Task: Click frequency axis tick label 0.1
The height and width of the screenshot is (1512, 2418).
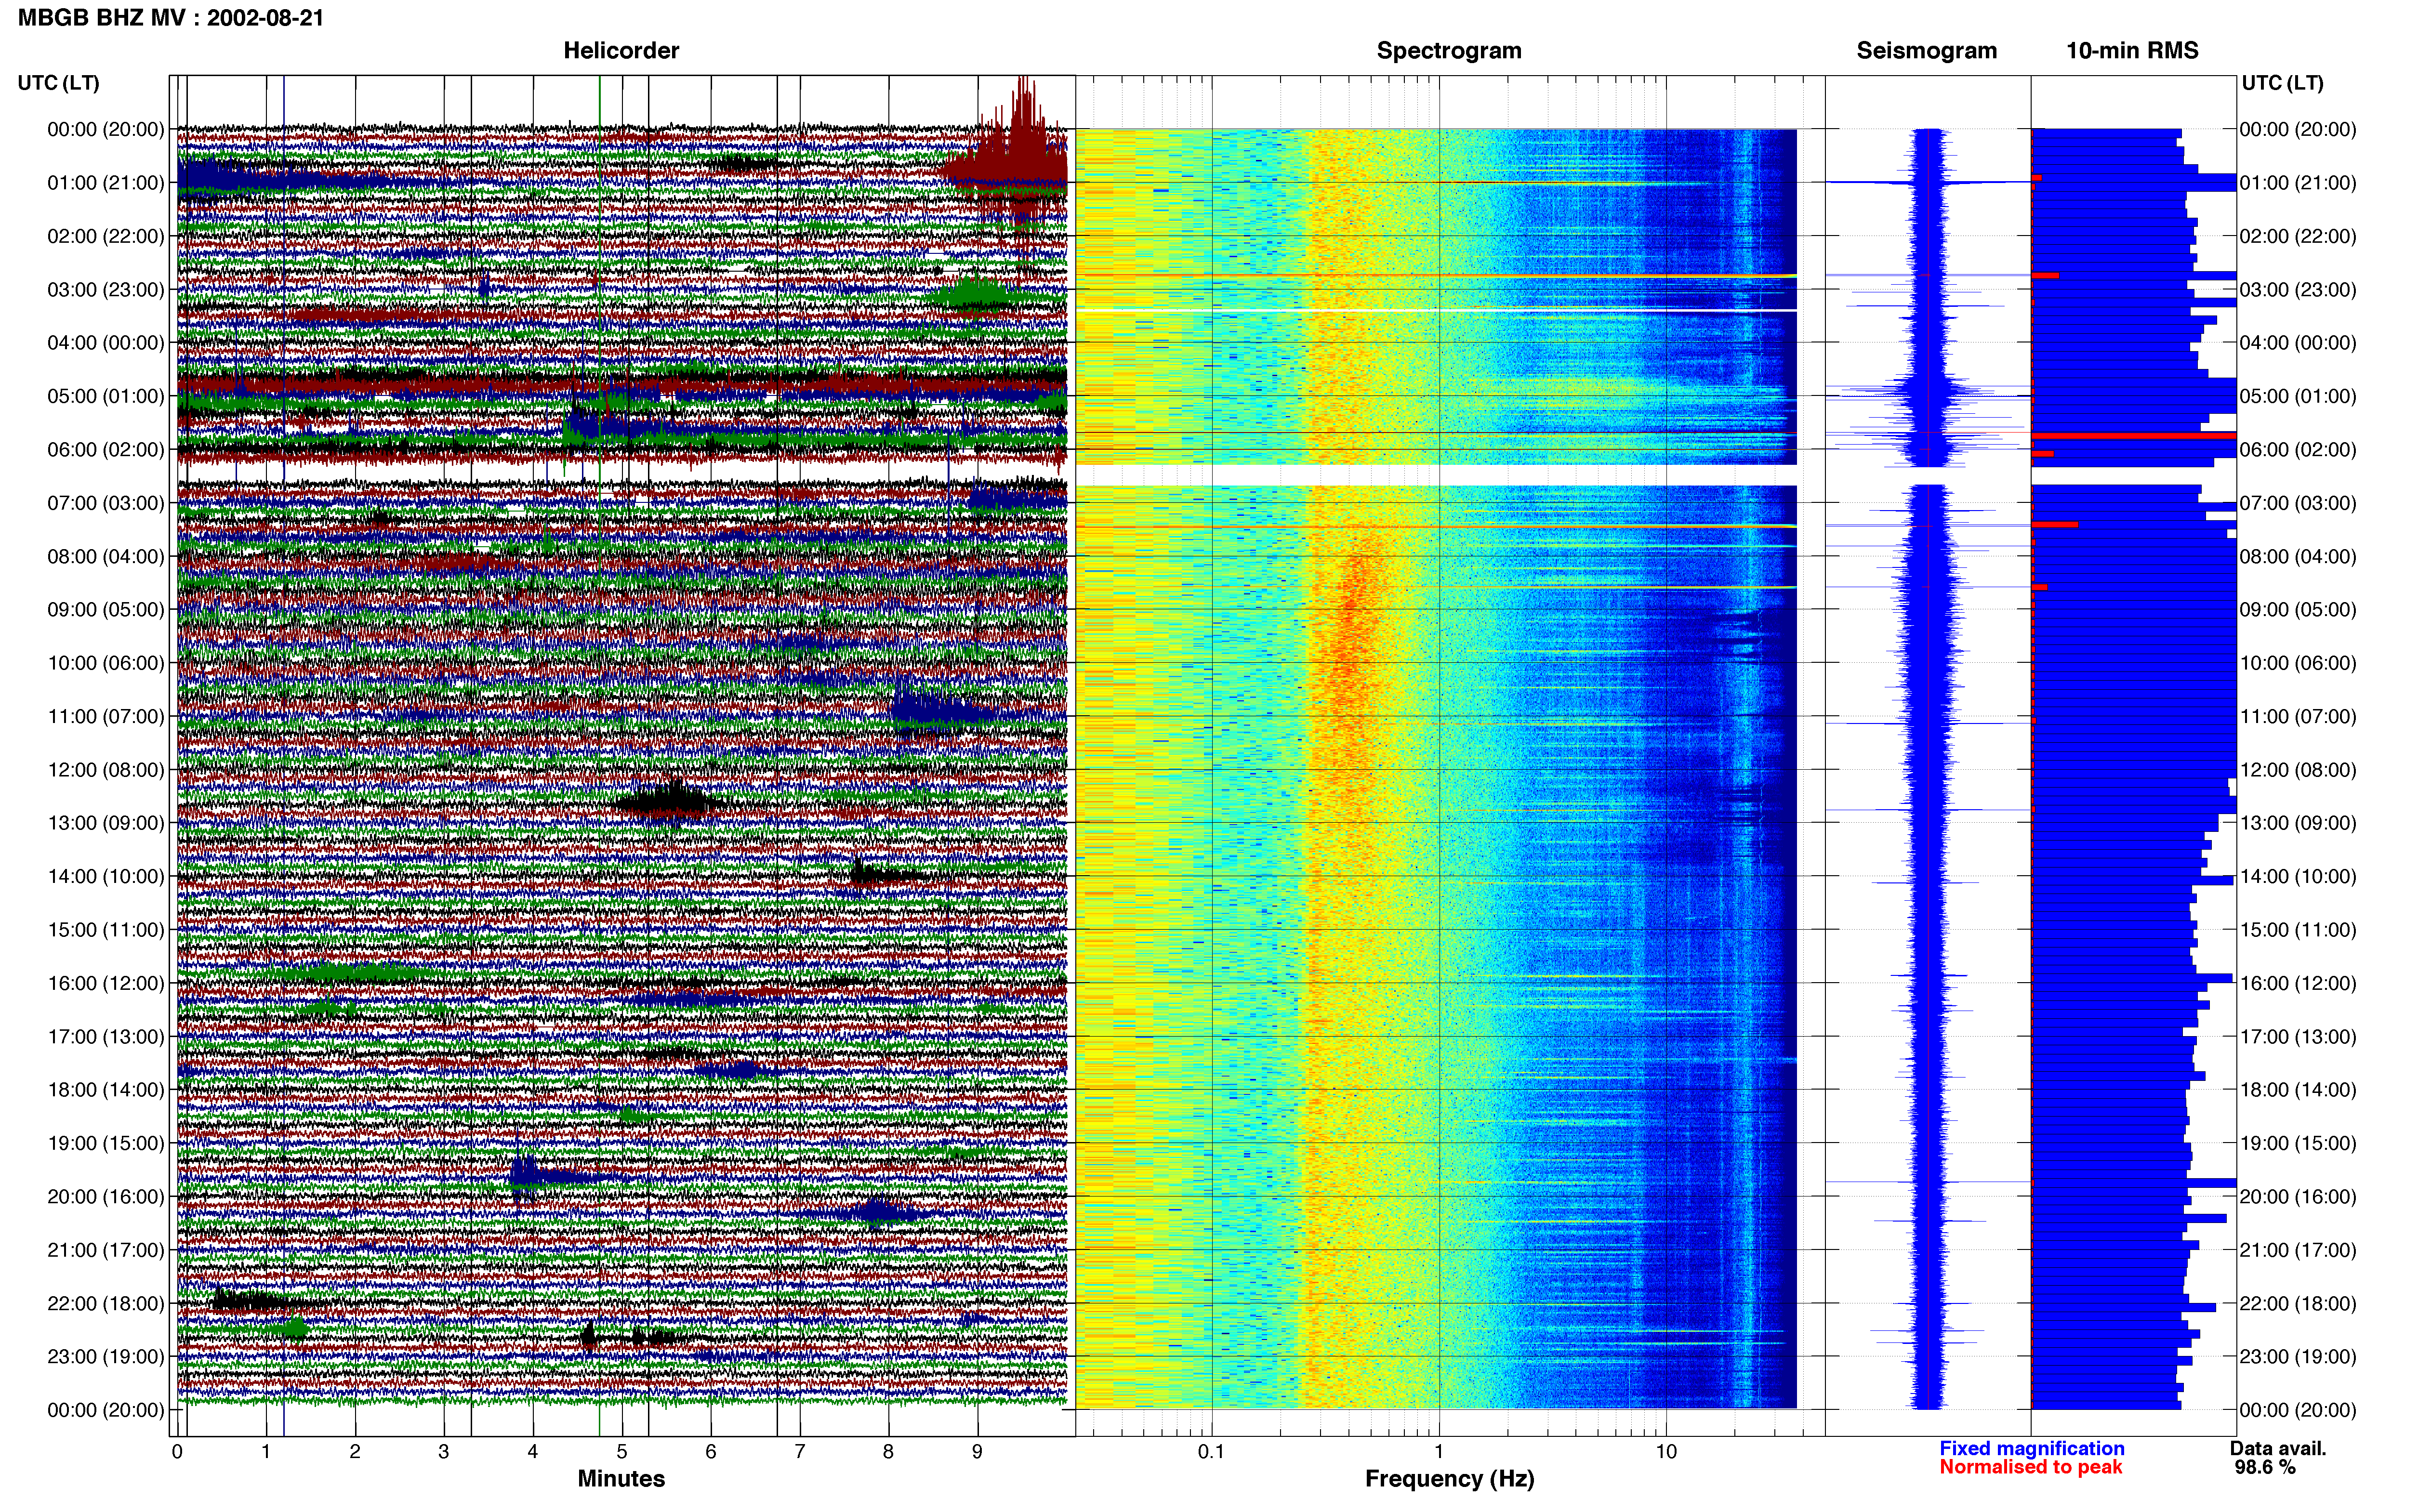Action: tap(1211, 1451)
